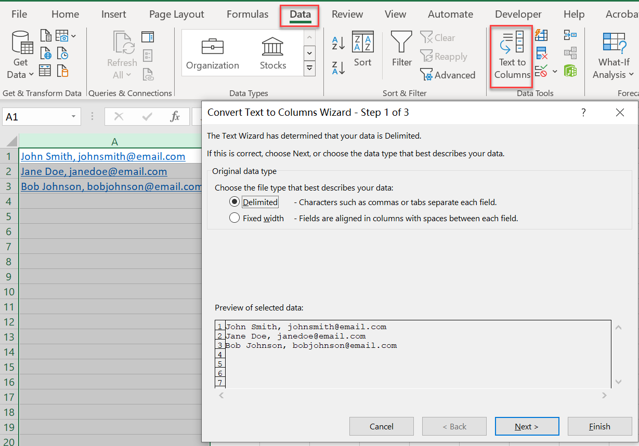Click cell with John Smith email
The width and height of the screenshot is (639, 446).
tap(110, 156)
